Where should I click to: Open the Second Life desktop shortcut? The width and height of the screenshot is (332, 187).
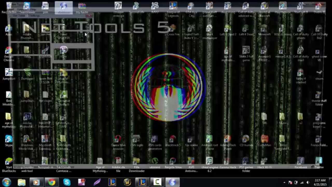(x=136, y=8)
